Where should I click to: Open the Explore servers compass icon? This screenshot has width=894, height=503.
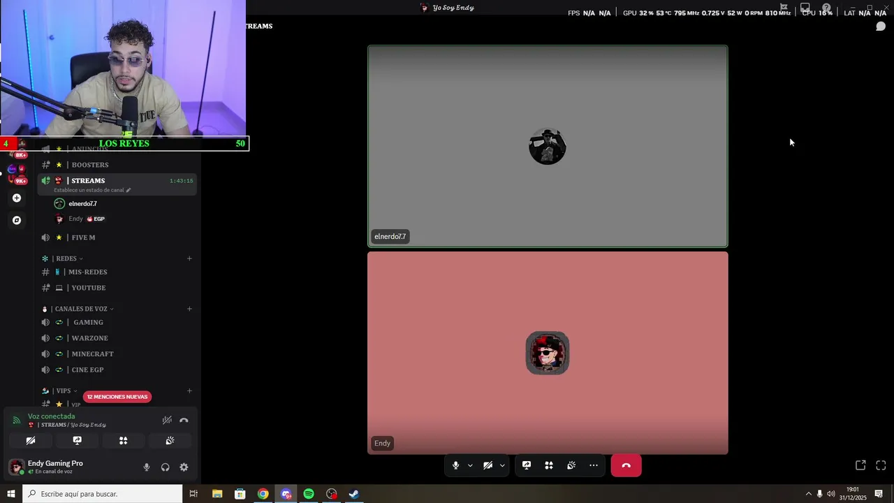(x=17, y=220)
